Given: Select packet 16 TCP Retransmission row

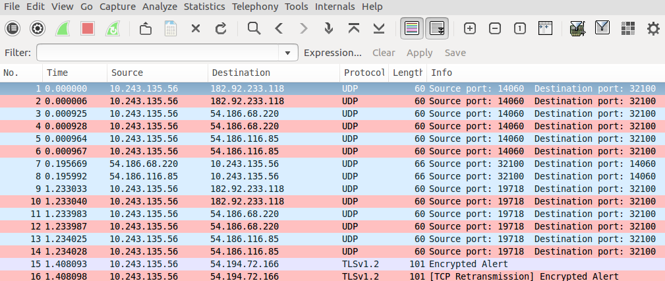Looking at the screenshot, I should (332, 276).
